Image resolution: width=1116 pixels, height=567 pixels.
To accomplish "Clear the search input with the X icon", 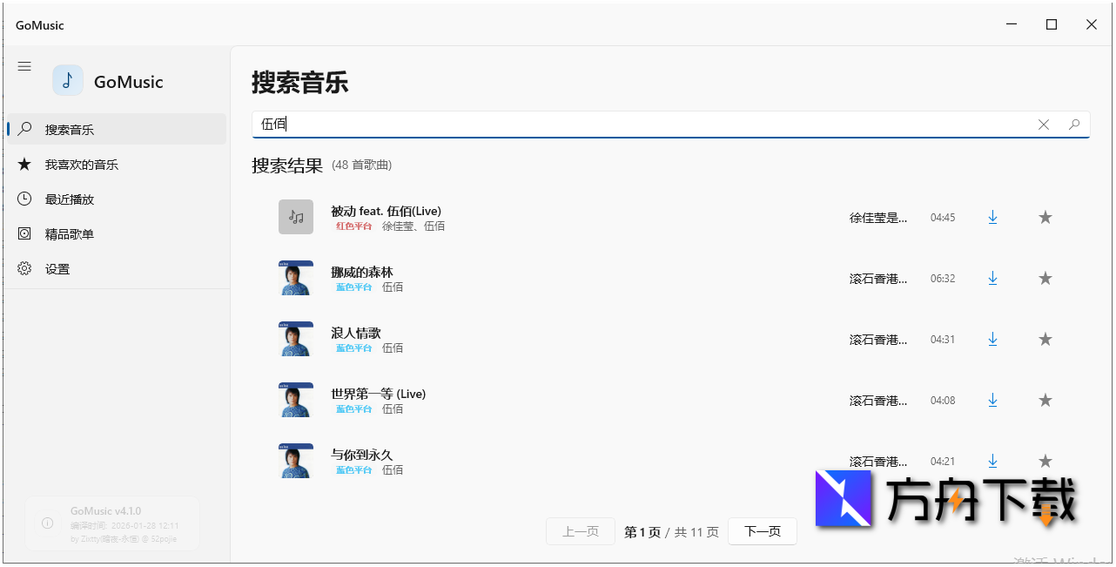I will (1044, 124).
